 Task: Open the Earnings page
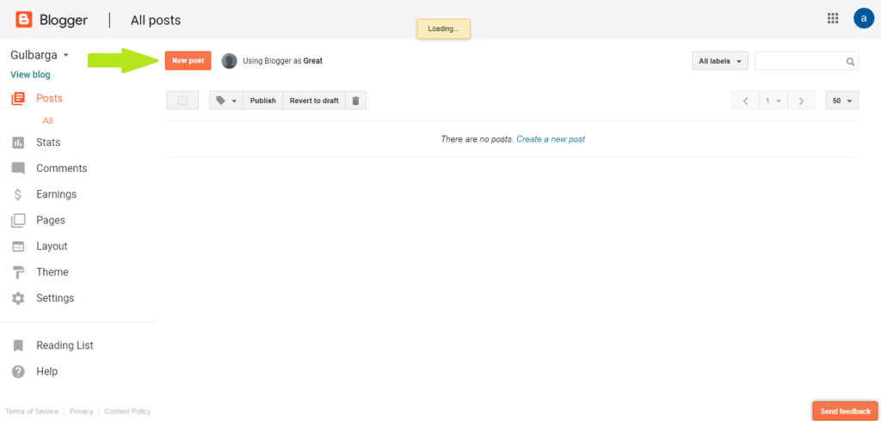(56, 194)
